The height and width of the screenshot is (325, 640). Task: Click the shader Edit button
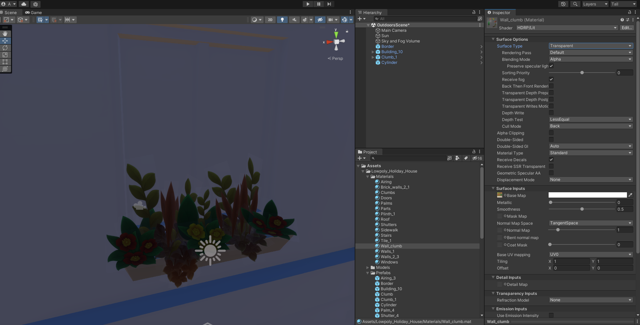[x=626, y=28]
